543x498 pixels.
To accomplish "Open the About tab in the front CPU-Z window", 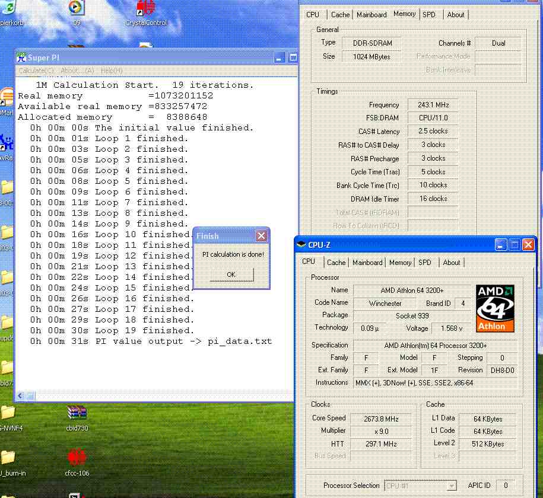I will coord(452,262).
